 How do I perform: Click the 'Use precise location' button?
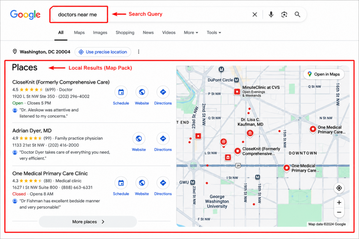pos(103,52)
